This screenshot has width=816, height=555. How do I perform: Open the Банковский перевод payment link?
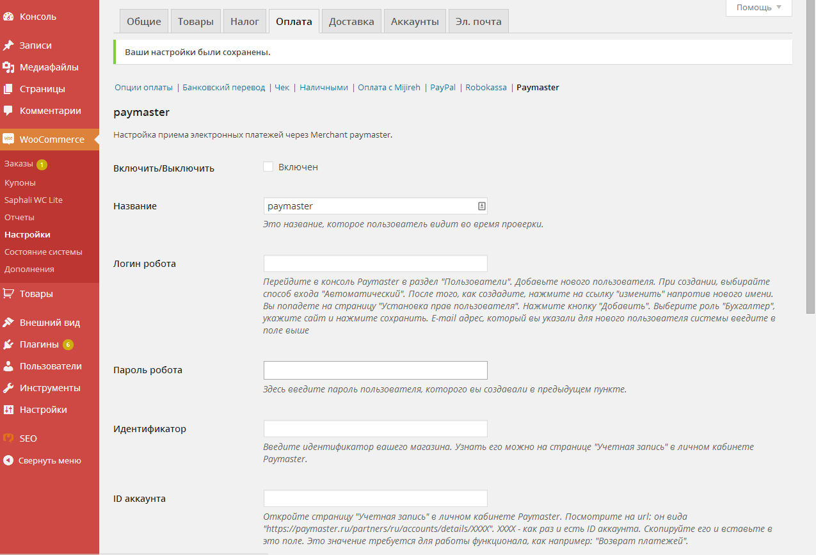click(x=223, y=88)
